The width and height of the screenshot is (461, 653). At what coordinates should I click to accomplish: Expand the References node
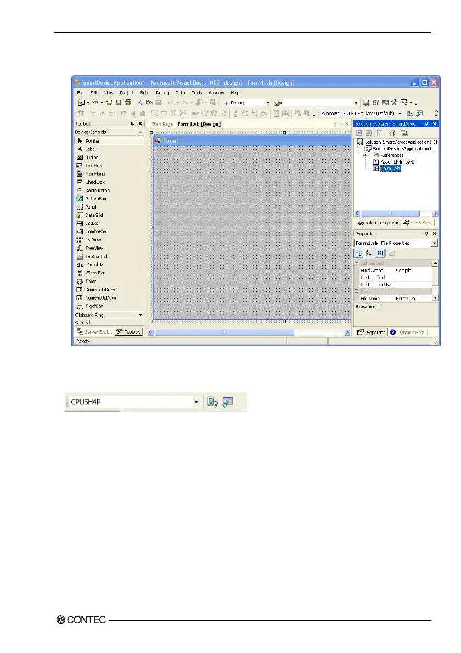[x=365, y=155]
